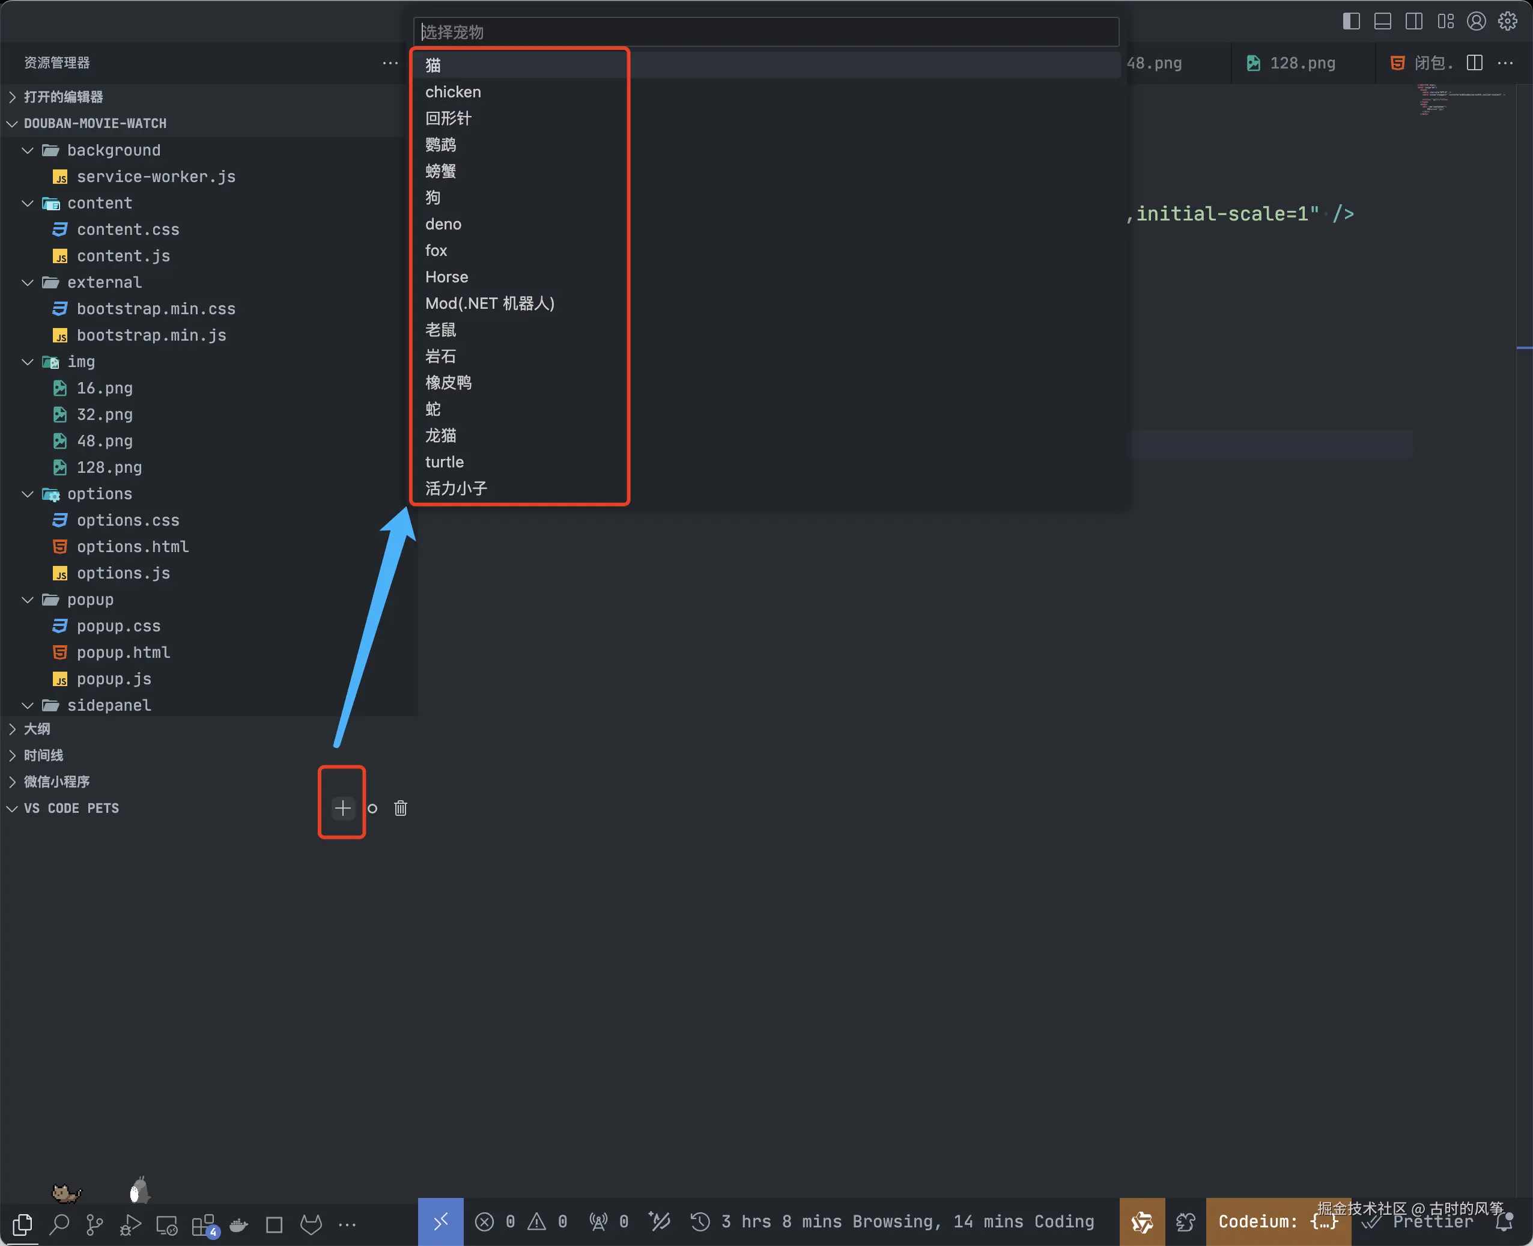1533x1246 pixels.
Task: Open the Extensions icon with badge
Action: [x=204, y=1224]
